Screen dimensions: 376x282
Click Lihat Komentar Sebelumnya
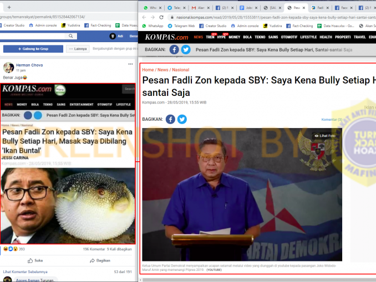pos(25,271)
